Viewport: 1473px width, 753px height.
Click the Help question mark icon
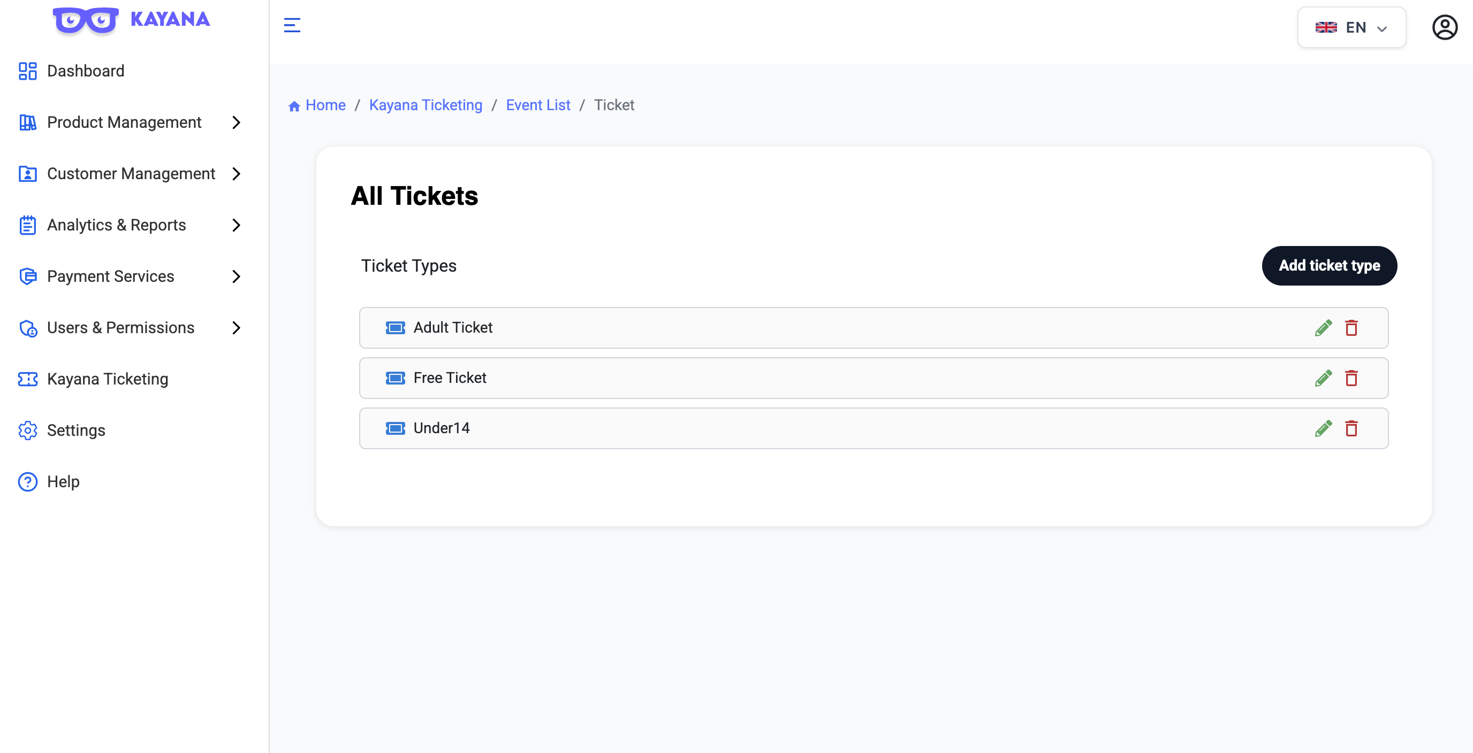pyautogui.click(x=27, y=482)
